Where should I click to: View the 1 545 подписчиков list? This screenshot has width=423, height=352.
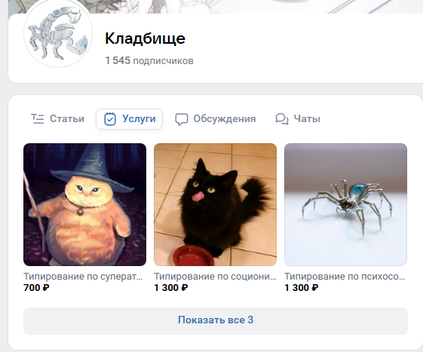[149, 61]
